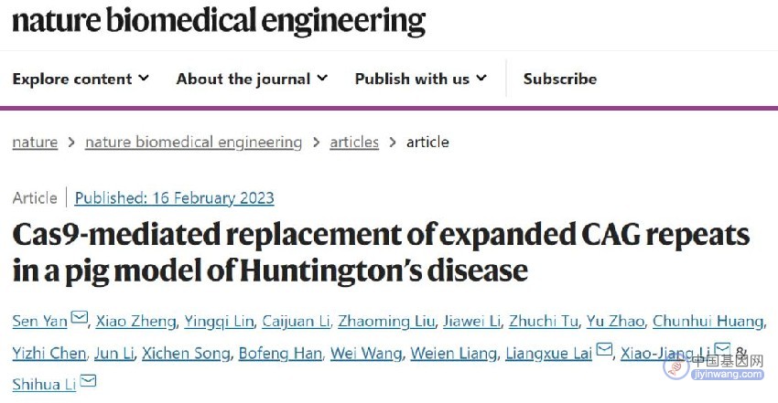Expand the Publish with us dropdown
This screenshot has height=403, width=778.
(x=421, y=79)
